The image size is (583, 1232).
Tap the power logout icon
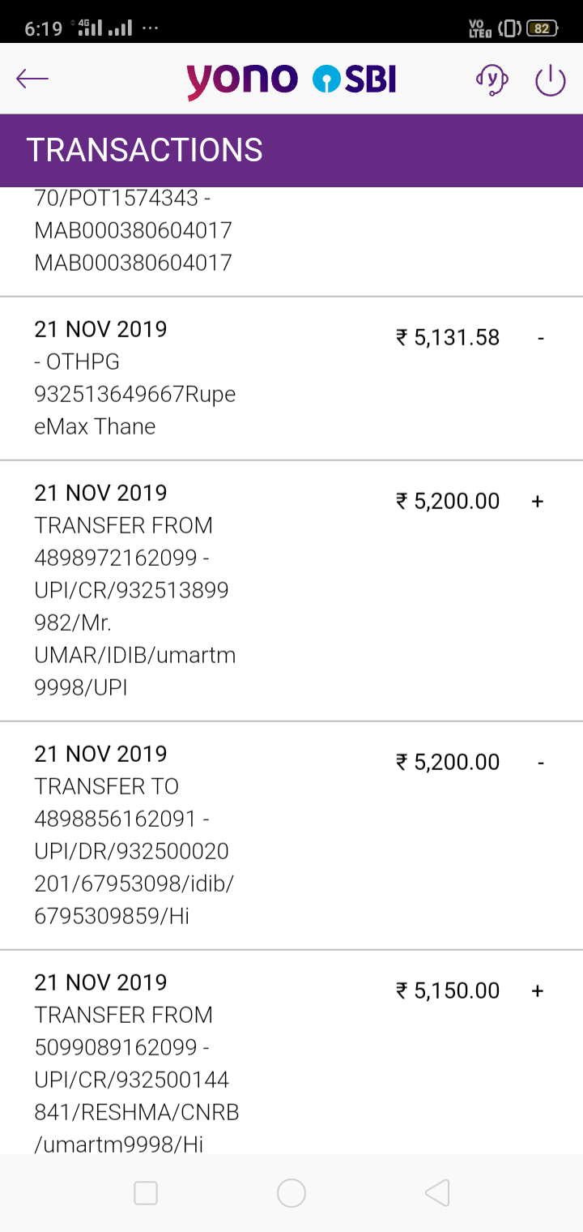point(551,79)
